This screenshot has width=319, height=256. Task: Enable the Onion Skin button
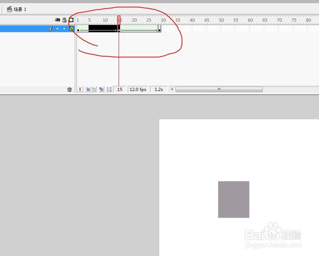(88, 89)
